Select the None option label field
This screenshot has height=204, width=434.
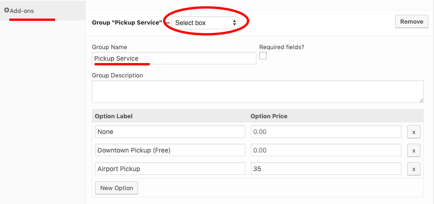tap(170, 132)
